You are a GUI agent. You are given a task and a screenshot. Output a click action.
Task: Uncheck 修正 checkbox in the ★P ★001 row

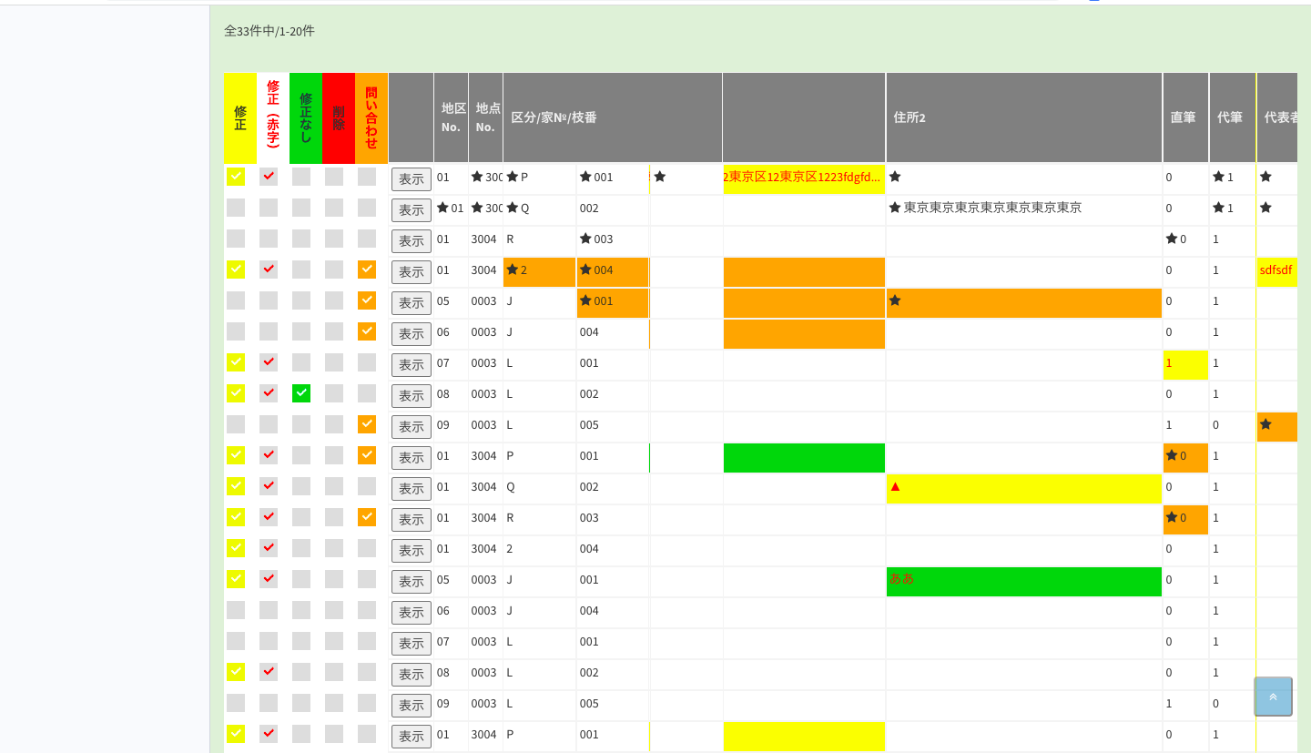tap(236, 177)
